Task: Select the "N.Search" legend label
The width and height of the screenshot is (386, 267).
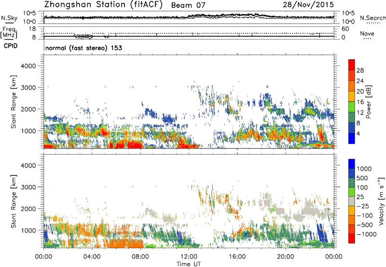Action: [372, 18]
